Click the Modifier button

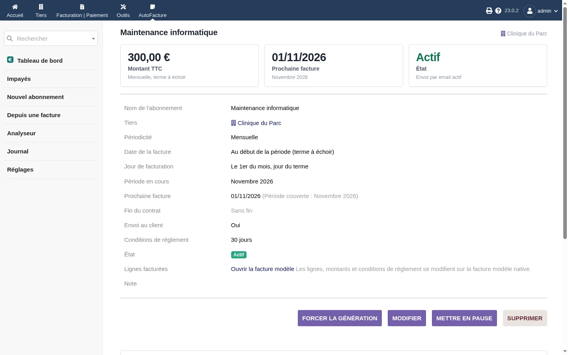point(407,318)
